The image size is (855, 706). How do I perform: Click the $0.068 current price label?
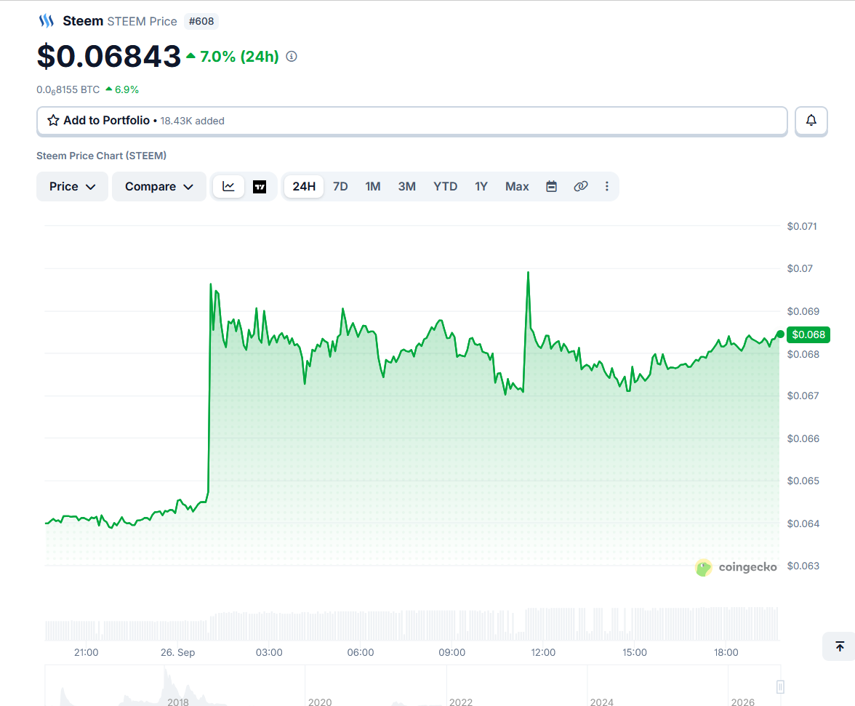(x=808, y=334)
